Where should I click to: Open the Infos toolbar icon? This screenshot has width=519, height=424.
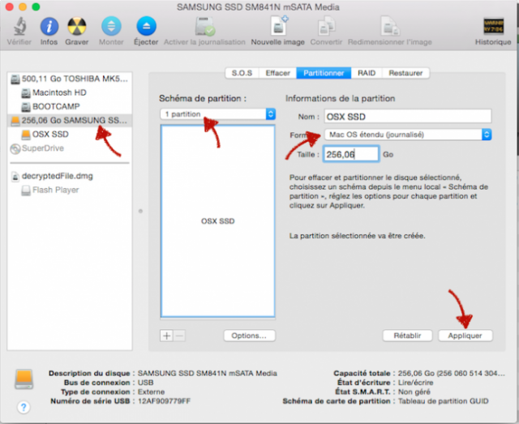pos(49,26)
